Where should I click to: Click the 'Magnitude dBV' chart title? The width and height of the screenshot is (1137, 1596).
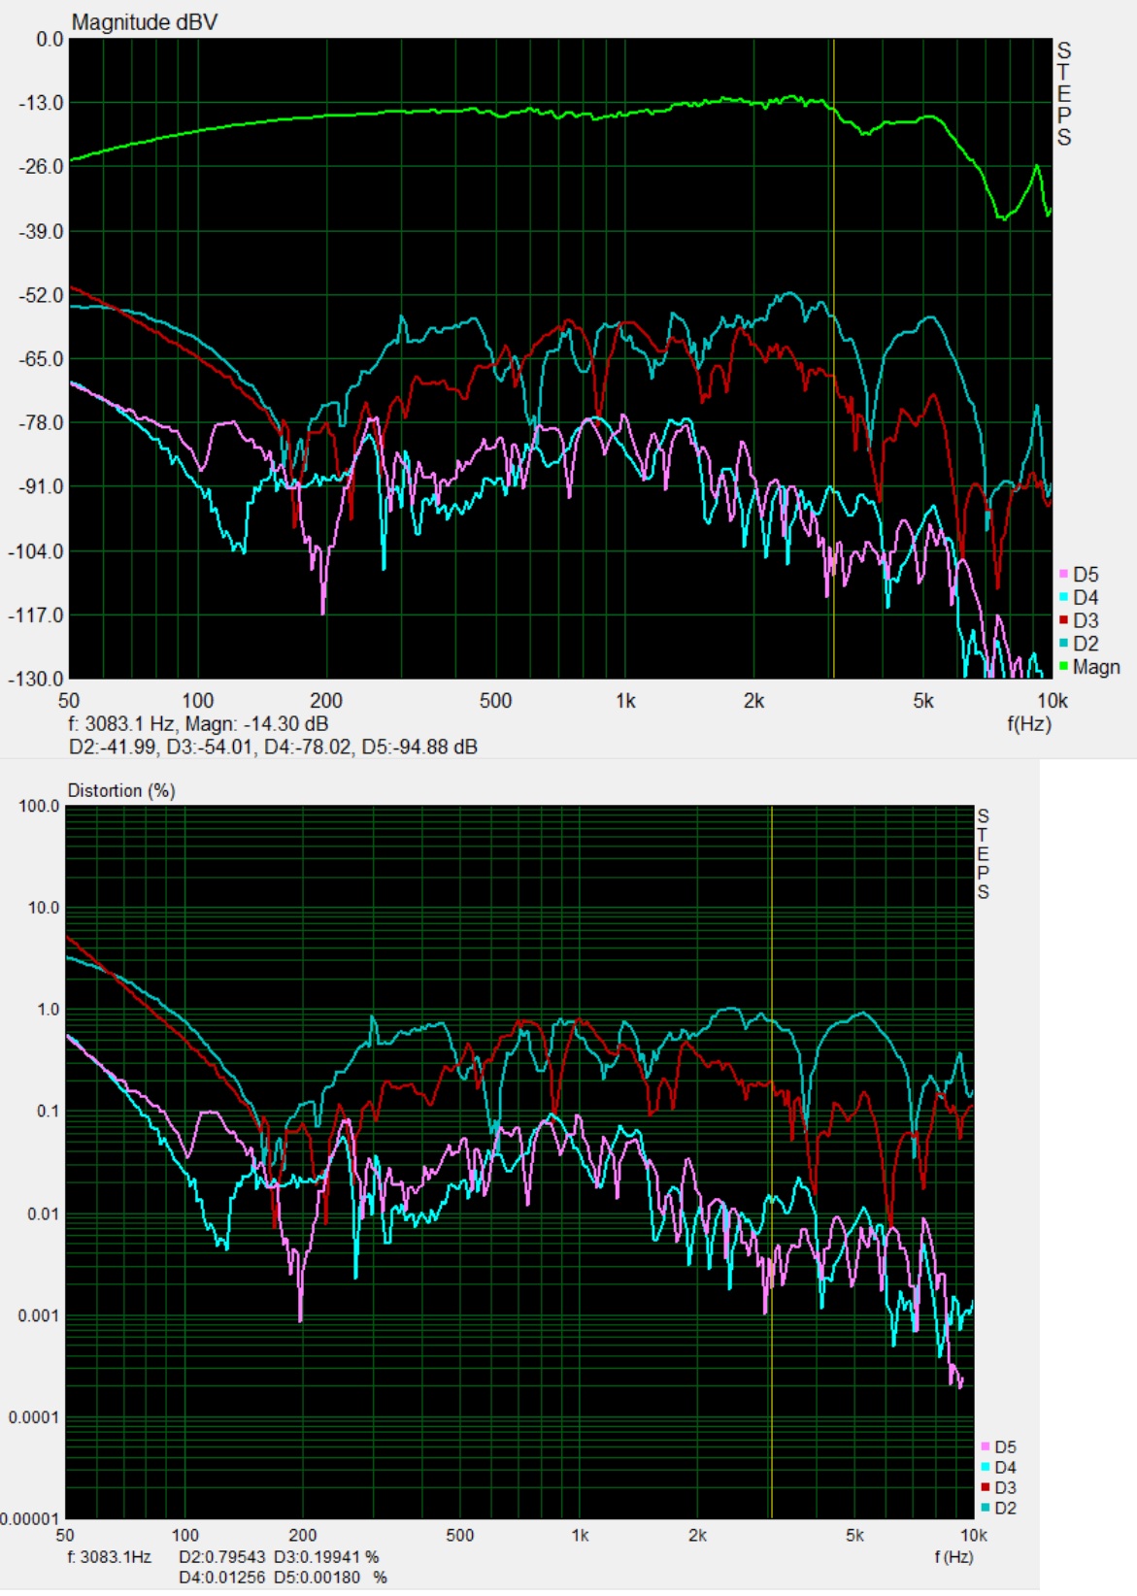tap(144, 22)
